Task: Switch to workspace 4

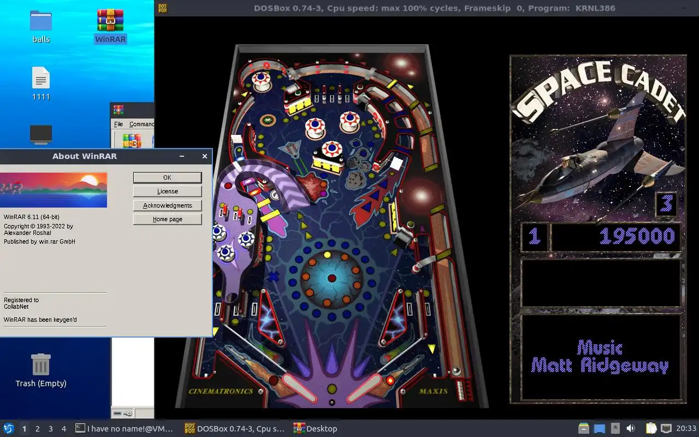Action: 63,429
